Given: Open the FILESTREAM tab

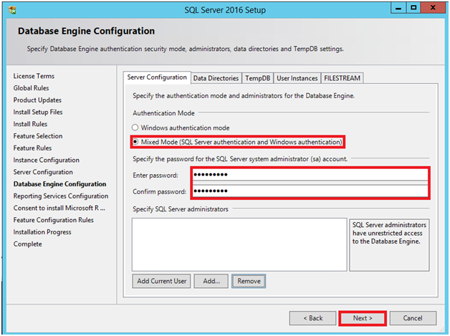Looking at the screenshot, I should tap(342, 77).
